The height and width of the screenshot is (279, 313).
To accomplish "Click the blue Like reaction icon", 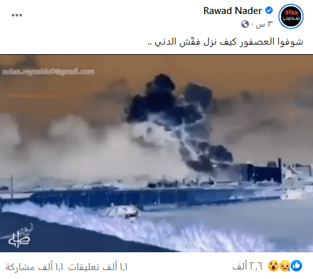I will pyautogui.click(x=296, y=266).
